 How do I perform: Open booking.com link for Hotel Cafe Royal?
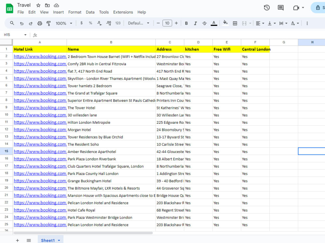(40, 210)
